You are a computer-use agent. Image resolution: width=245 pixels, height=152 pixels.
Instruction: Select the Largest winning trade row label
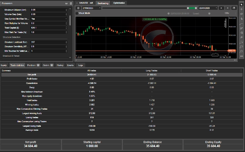pos(32,113)
